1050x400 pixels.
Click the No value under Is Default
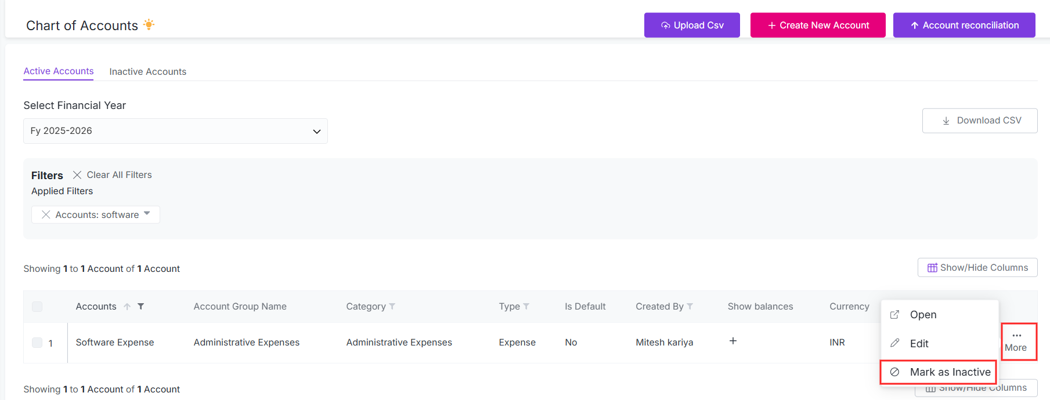(x=571, y=343)
